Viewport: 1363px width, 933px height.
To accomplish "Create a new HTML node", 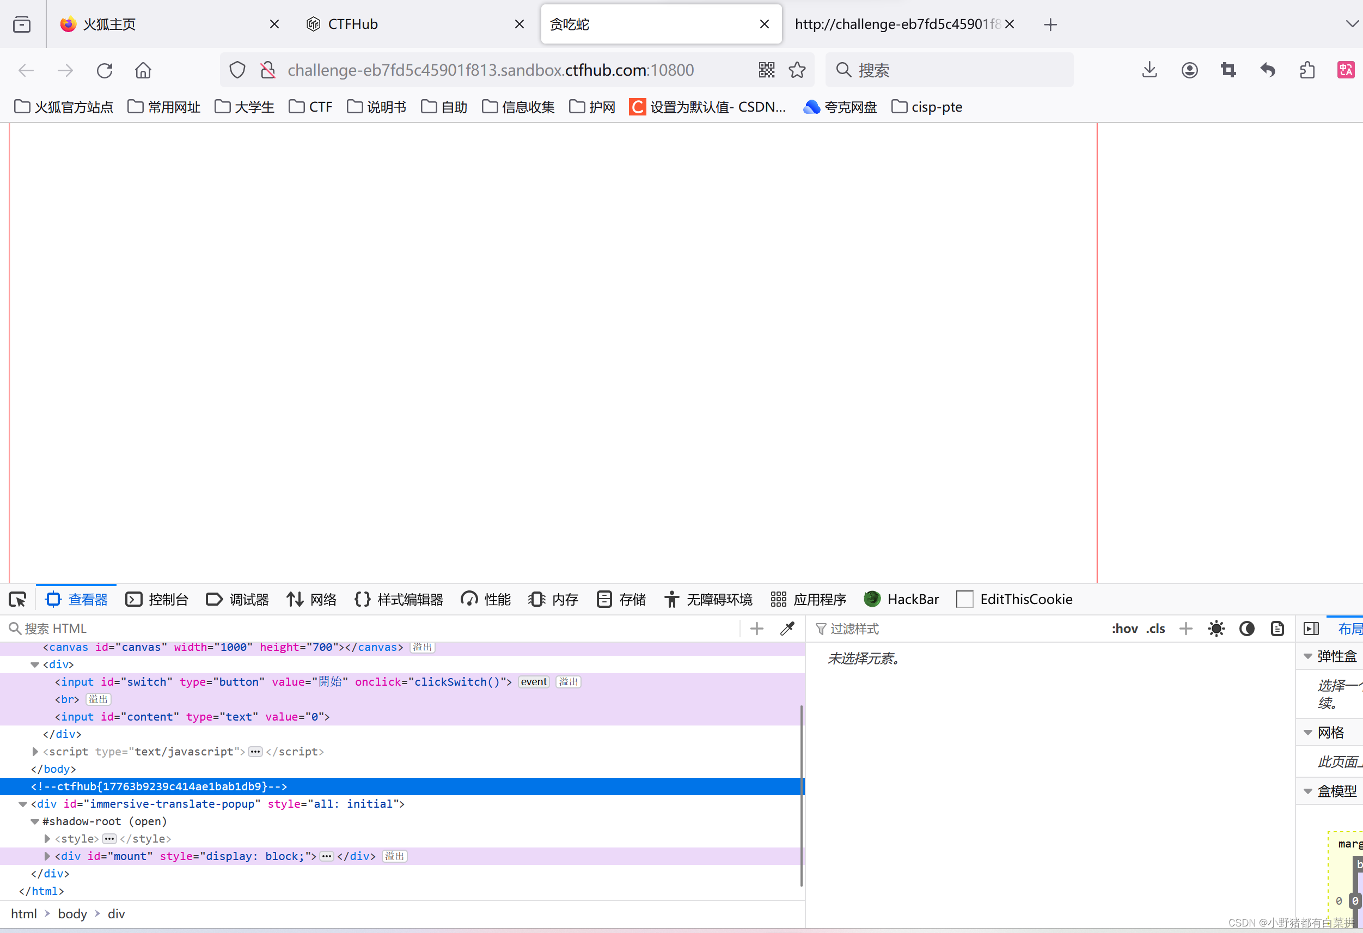I will [756, 629].
